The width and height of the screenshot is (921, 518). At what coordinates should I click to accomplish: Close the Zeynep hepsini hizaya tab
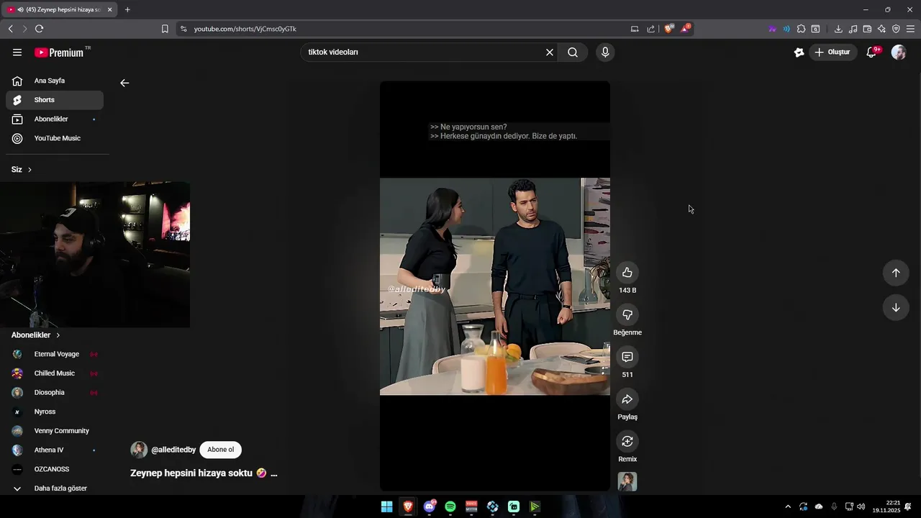coord(109,9)
